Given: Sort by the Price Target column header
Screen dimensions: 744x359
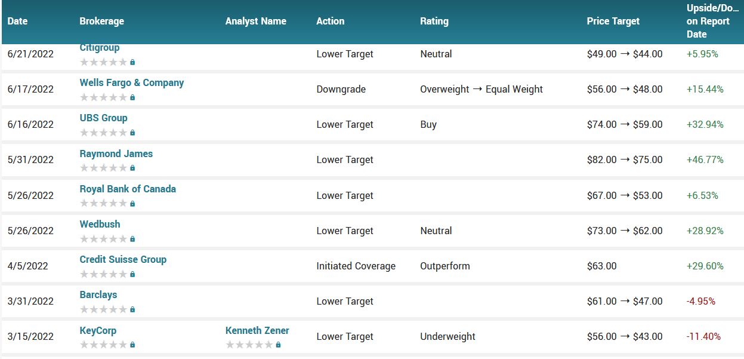Looking at the screenshot, I should 613,21.
